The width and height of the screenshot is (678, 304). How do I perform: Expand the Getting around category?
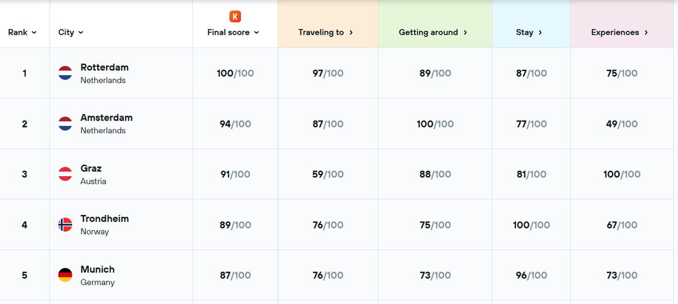(x=433, y=32)
